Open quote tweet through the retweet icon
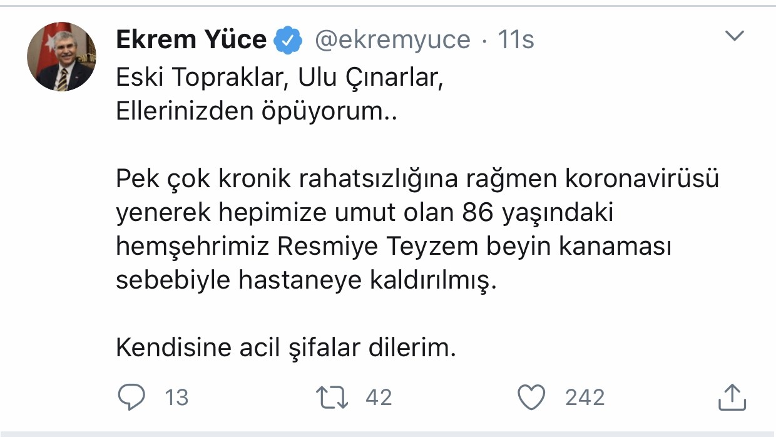 pyautogui.click(x=332, y=396)
